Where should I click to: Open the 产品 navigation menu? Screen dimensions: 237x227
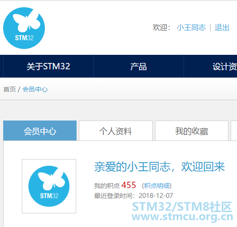tap(139, 66)
